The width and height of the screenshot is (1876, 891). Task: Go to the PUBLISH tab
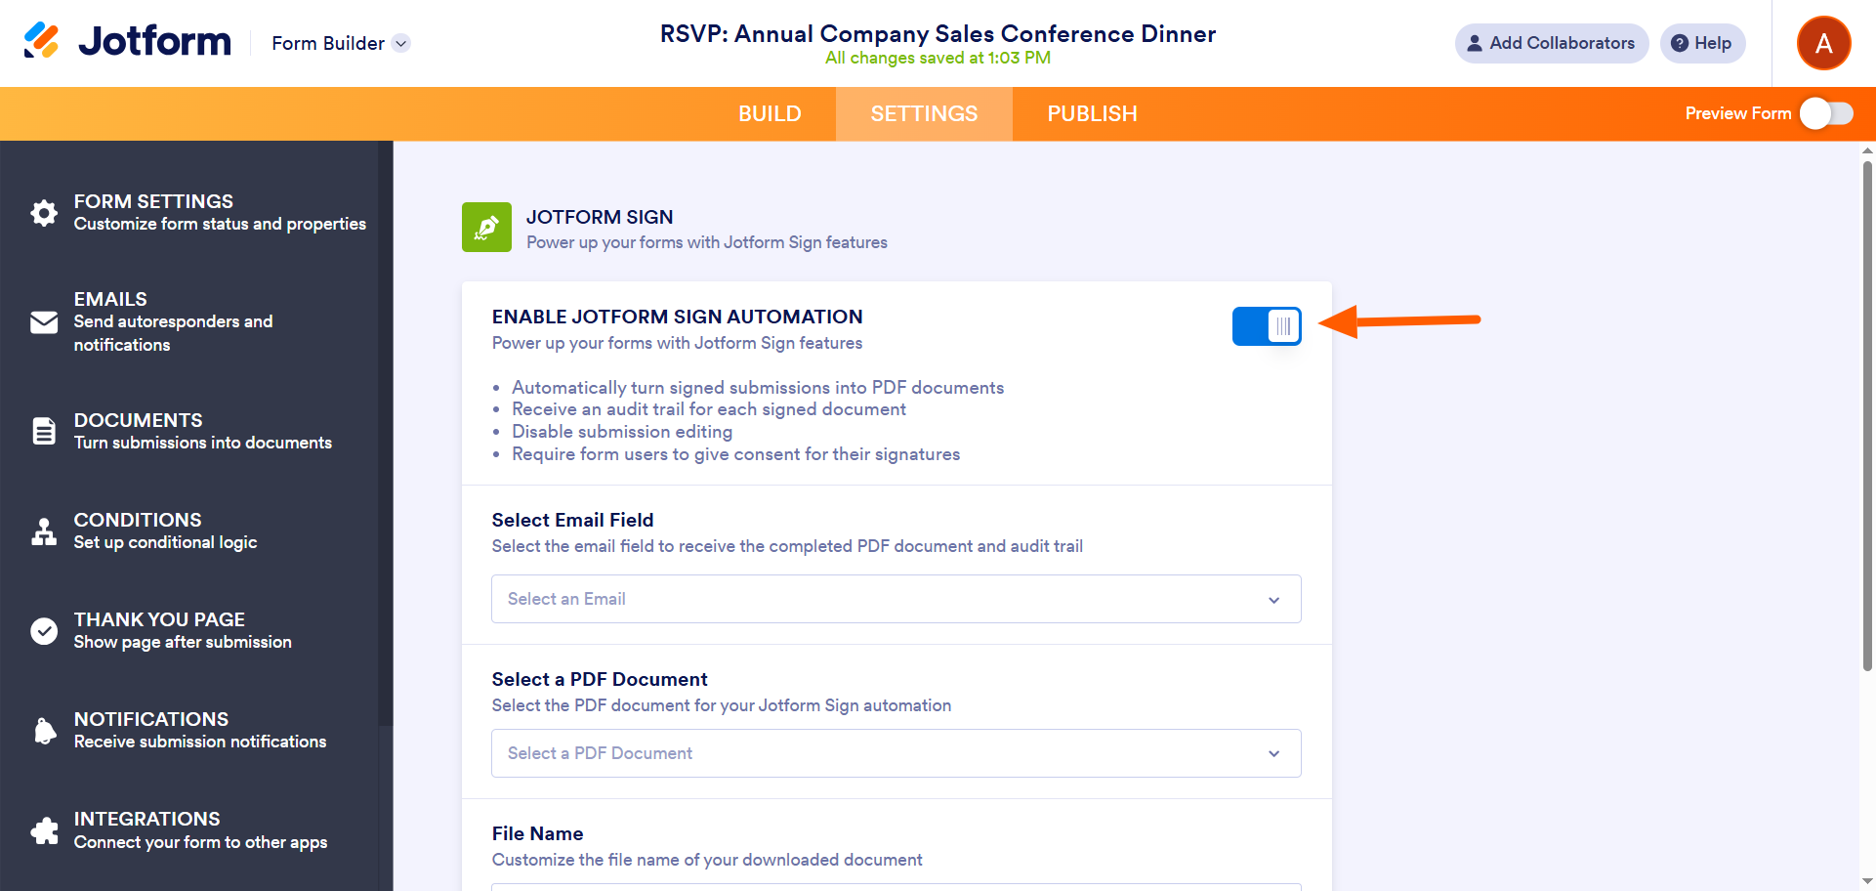[x=1092, y=114]
